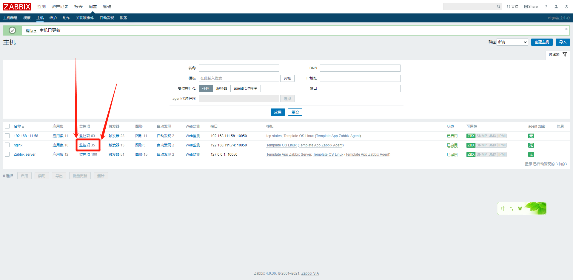Select checkbox for Zabbix server

7,154
